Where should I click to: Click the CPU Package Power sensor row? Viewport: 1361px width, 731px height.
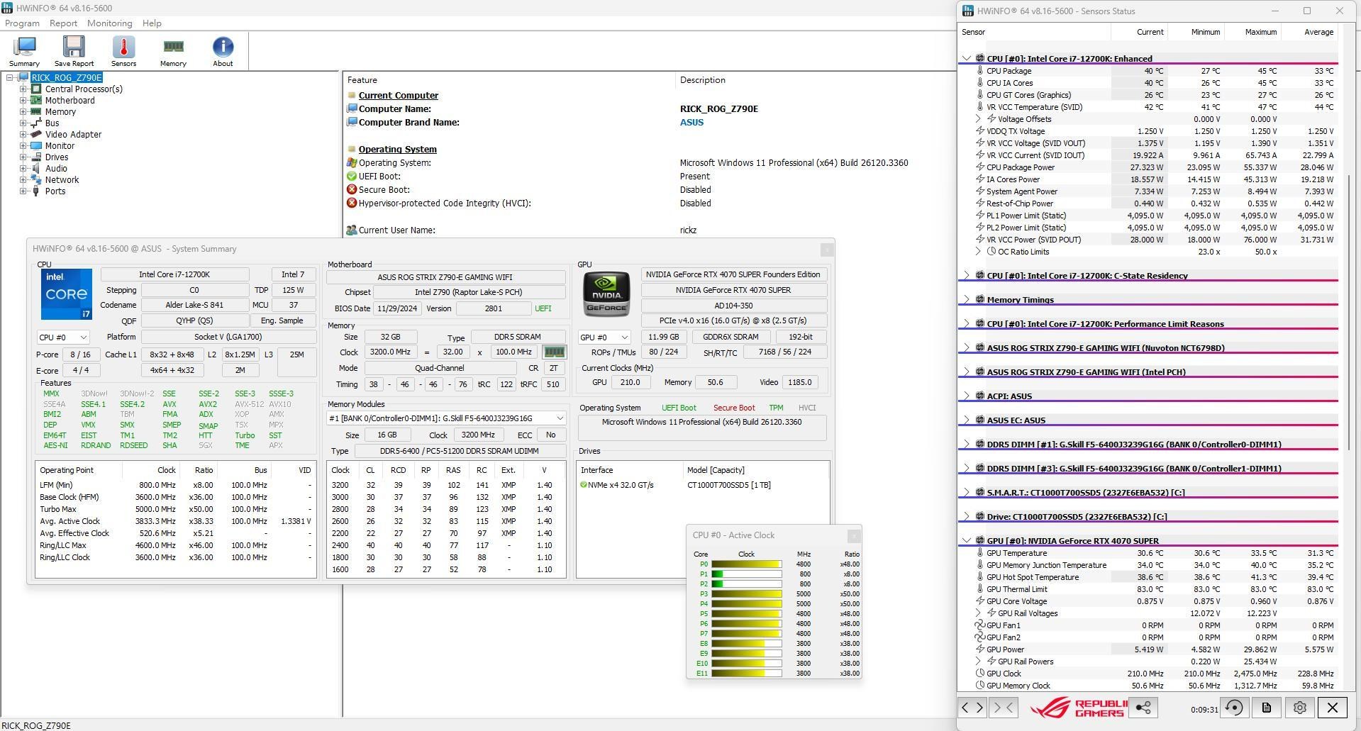[1147, 167]
